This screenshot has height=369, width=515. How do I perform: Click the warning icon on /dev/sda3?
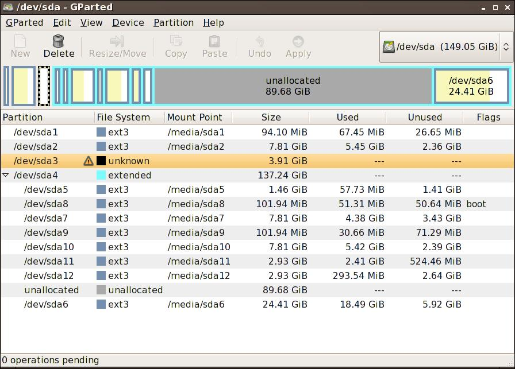pos(88,161)
